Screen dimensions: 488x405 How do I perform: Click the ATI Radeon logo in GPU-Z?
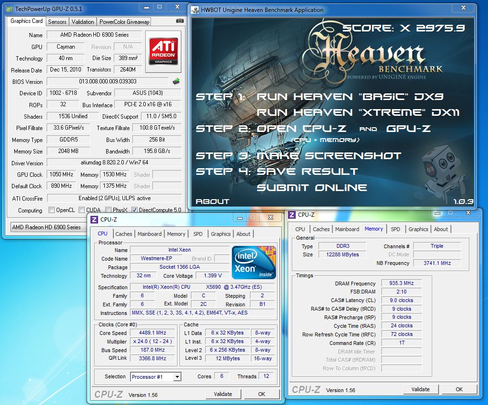coord(163,51)
